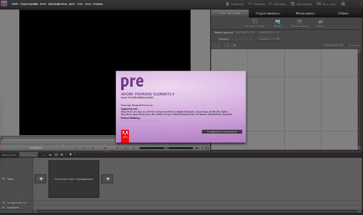Viewport: 363px width, 215px height.
Task: Click the fast forward button in the monitor
Action: pos(126,148)
